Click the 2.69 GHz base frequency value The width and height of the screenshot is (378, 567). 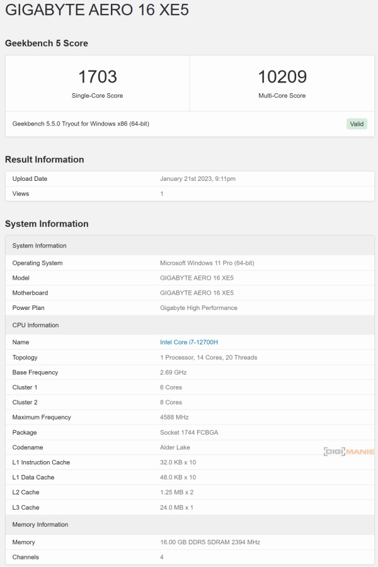point(173,372)
